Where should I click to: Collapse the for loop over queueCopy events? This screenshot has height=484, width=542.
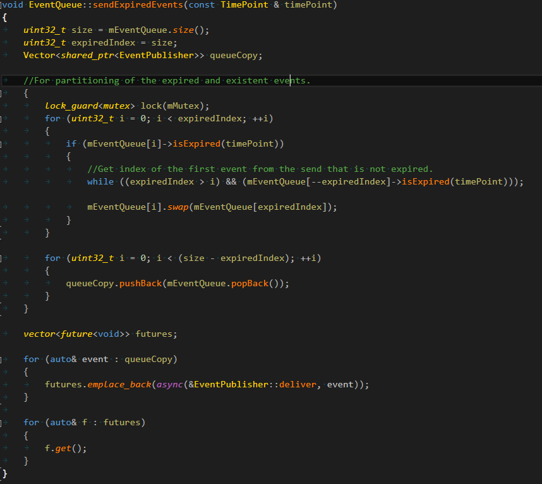pos(2,359)
